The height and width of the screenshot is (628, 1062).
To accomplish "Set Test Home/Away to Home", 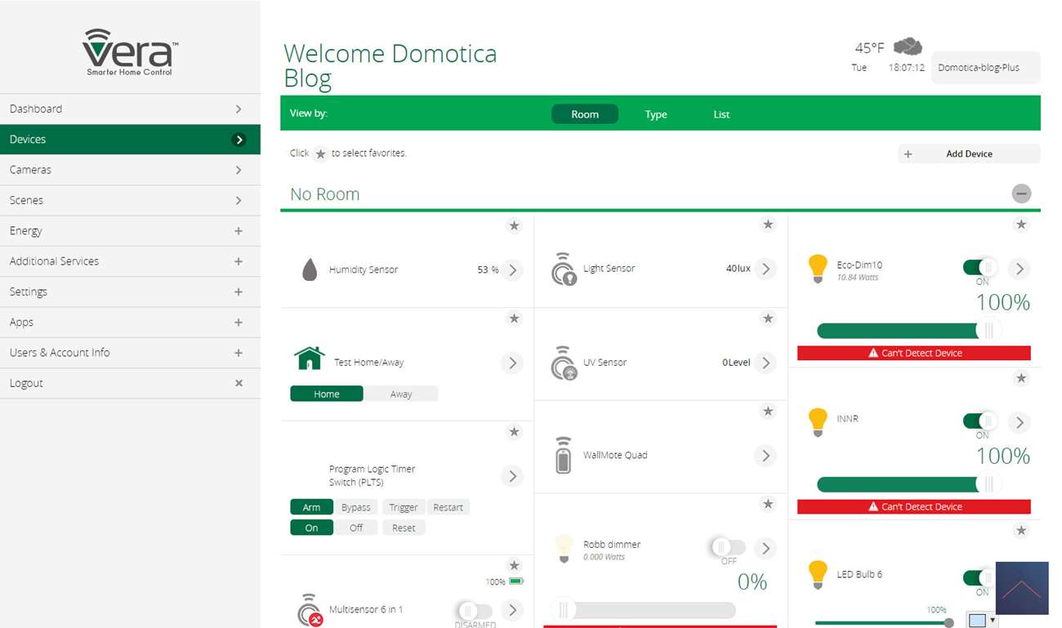I will (x=327, y=394).
